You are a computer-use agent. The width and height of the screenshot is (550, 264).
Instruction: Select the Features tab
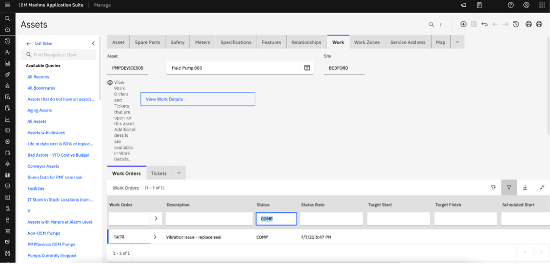tap(271, 42)
